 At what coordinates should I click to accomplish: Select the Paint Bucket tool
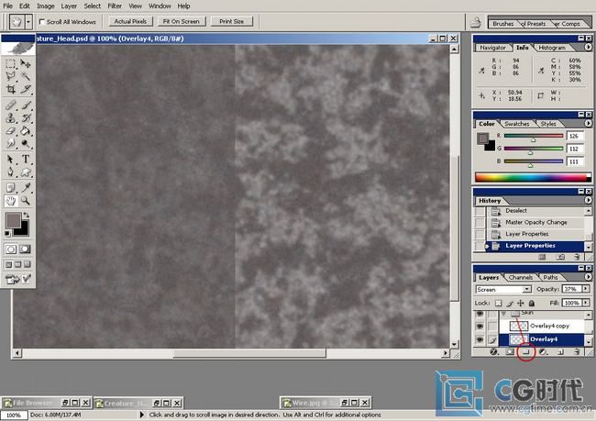click(26, 131)
